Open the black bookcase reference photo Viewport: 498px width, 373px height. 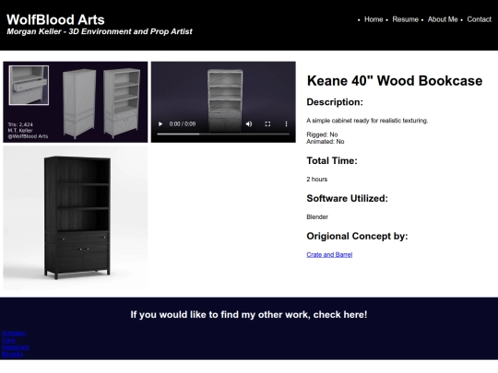76,218
